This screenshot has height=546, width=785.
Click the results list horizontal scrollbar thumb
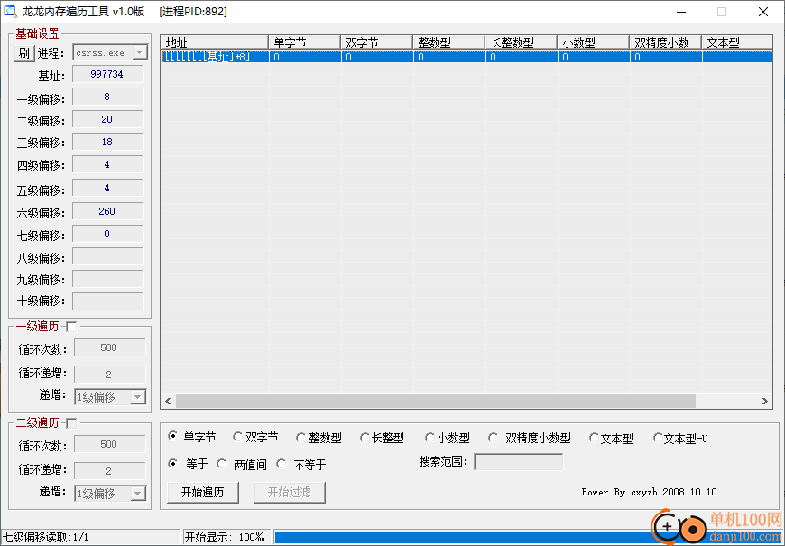click(x=435, y=402)
